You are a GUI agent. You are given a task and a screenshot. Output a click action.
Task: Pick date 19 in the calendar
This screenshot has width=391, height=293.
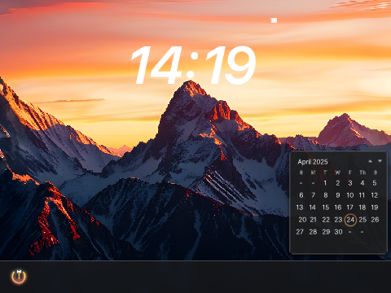coord(375,208)
